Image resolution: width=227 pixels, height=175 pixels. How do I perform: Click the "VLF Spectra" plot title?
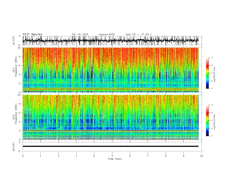click(x=32, y=34)
